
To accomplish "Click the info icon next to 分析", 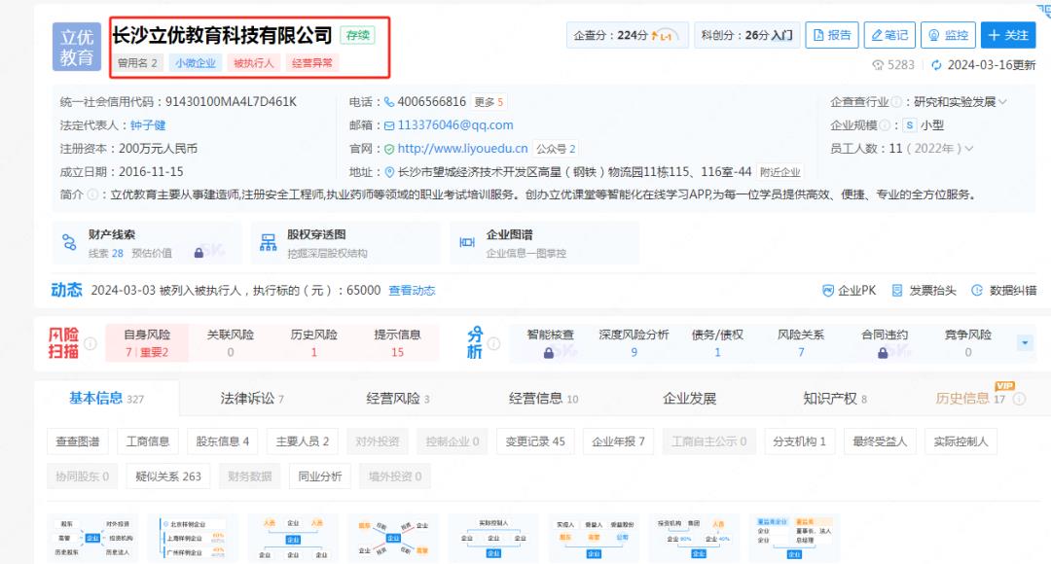I will pyautogui.click(x=494, y=343).
